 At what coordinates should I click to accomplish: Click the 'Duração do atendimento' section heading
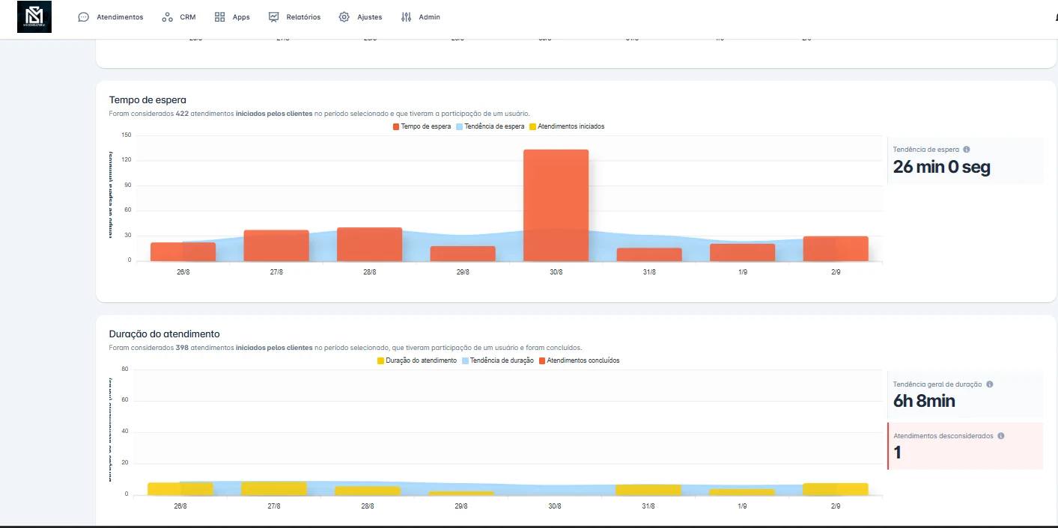(164, 334)
